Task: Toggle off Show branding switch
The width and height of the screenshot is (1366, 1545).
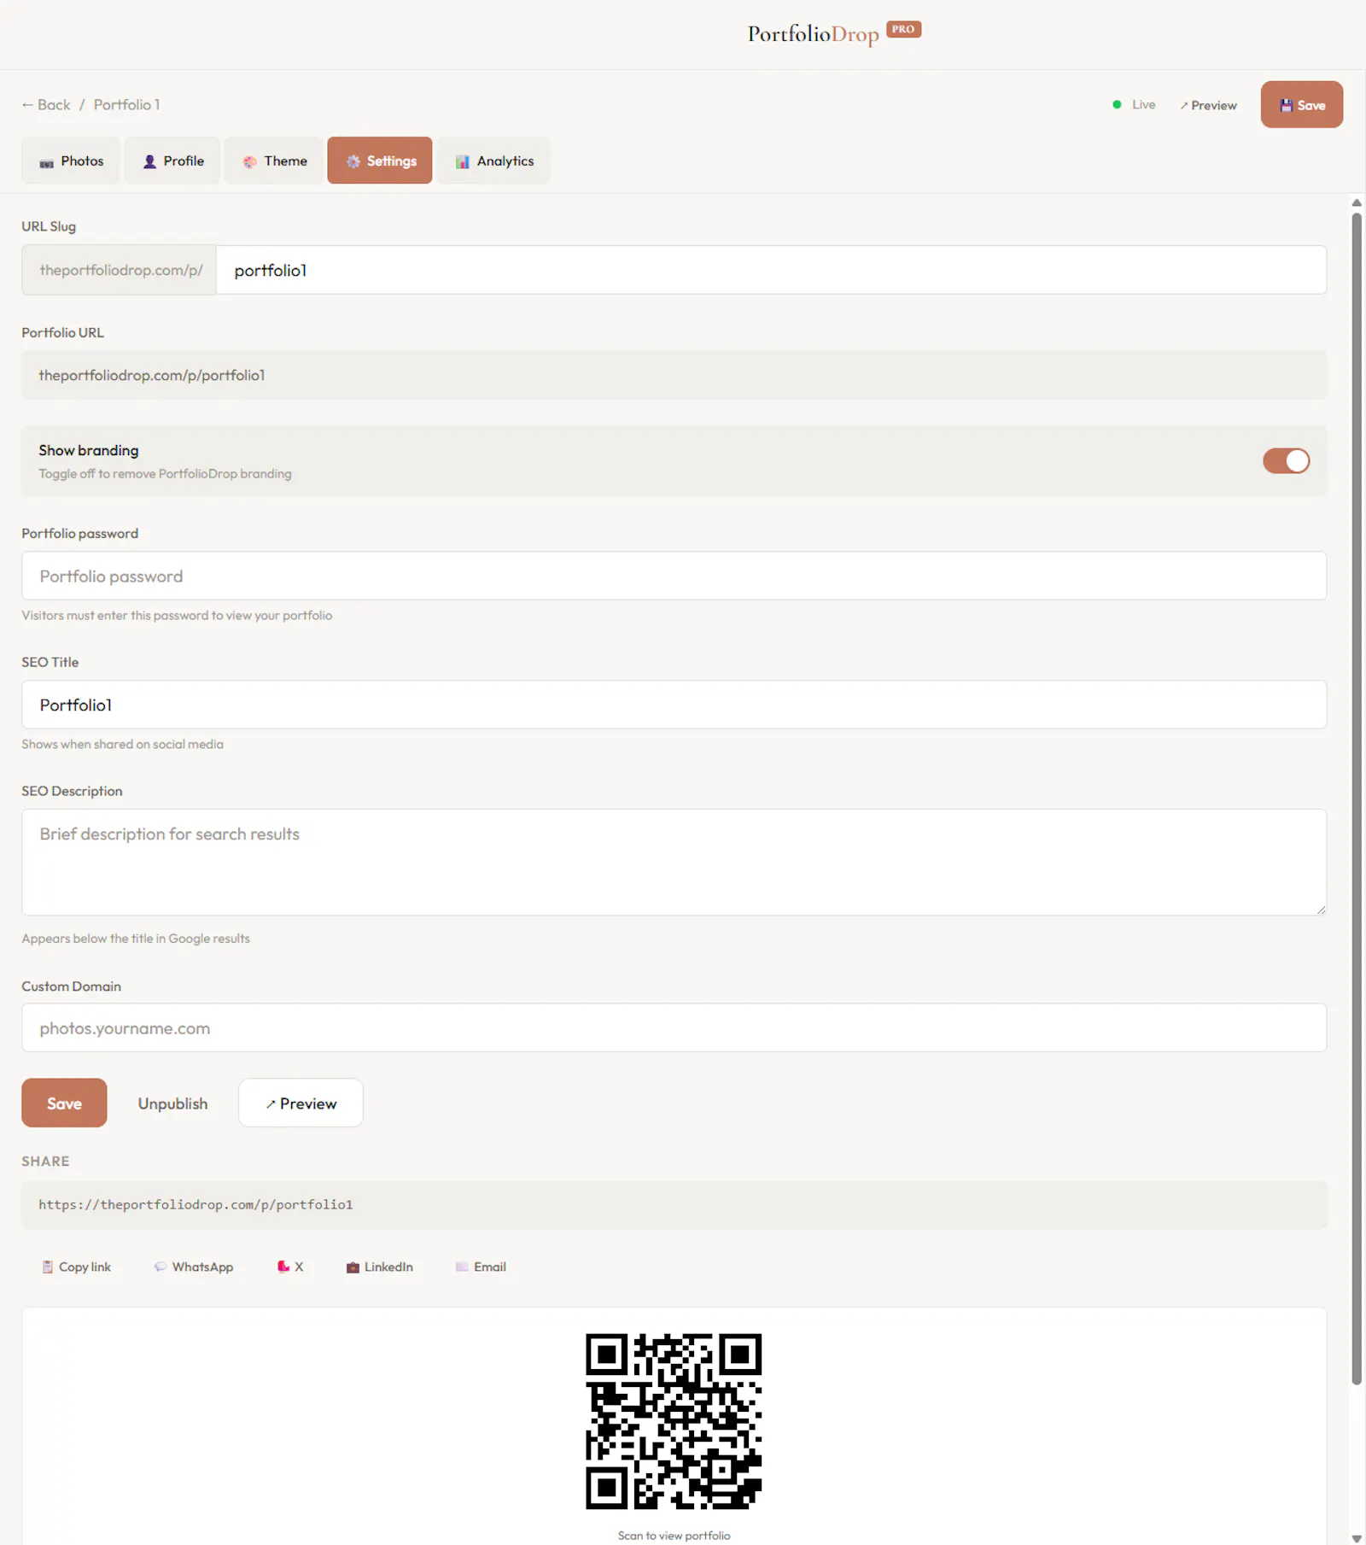Action: (x=1287, y=461)
